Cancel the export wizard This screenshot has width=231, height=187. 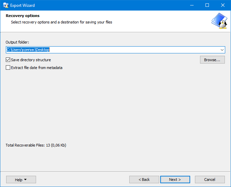point(210,180)
